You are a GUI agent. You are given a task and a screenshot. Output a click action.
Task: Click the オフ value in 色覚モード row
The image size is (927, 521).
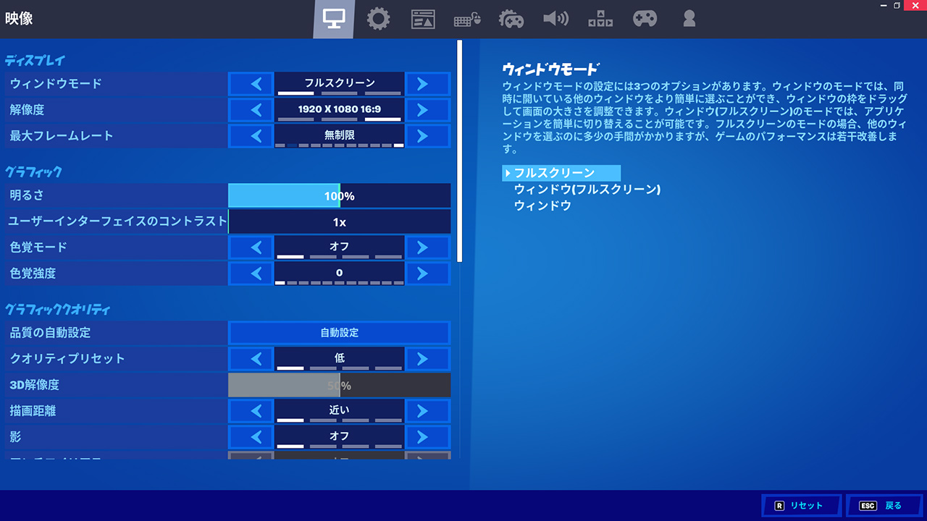[x=340, y=247]
